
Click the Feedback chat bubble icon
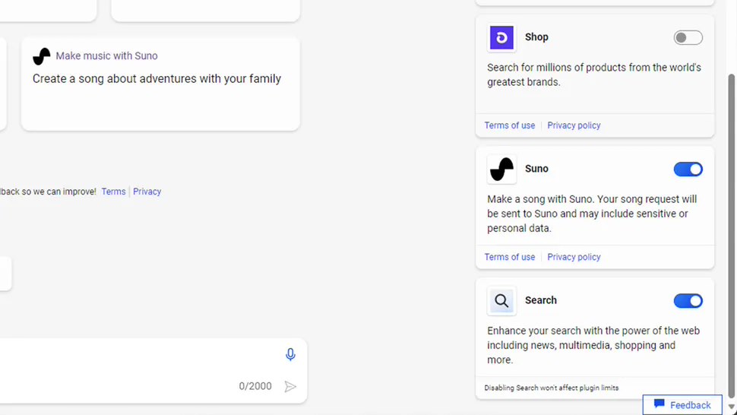(659, 404)
